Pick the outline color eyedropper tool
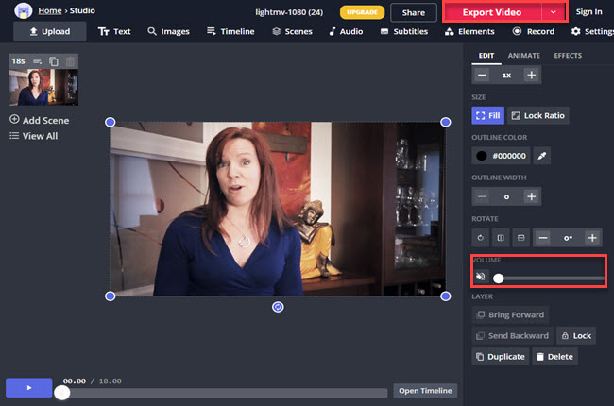Viewport: 614px width, 406px height. click(x=542, y=156)
